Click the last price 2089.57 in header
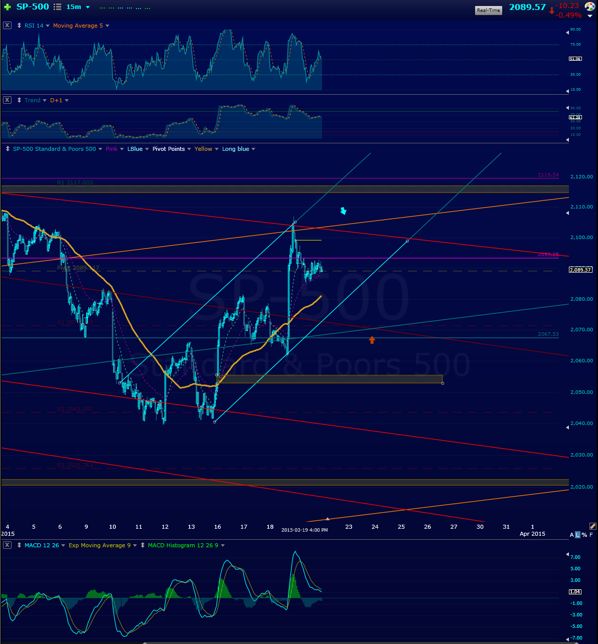598x644 pixels. point(527,7)
